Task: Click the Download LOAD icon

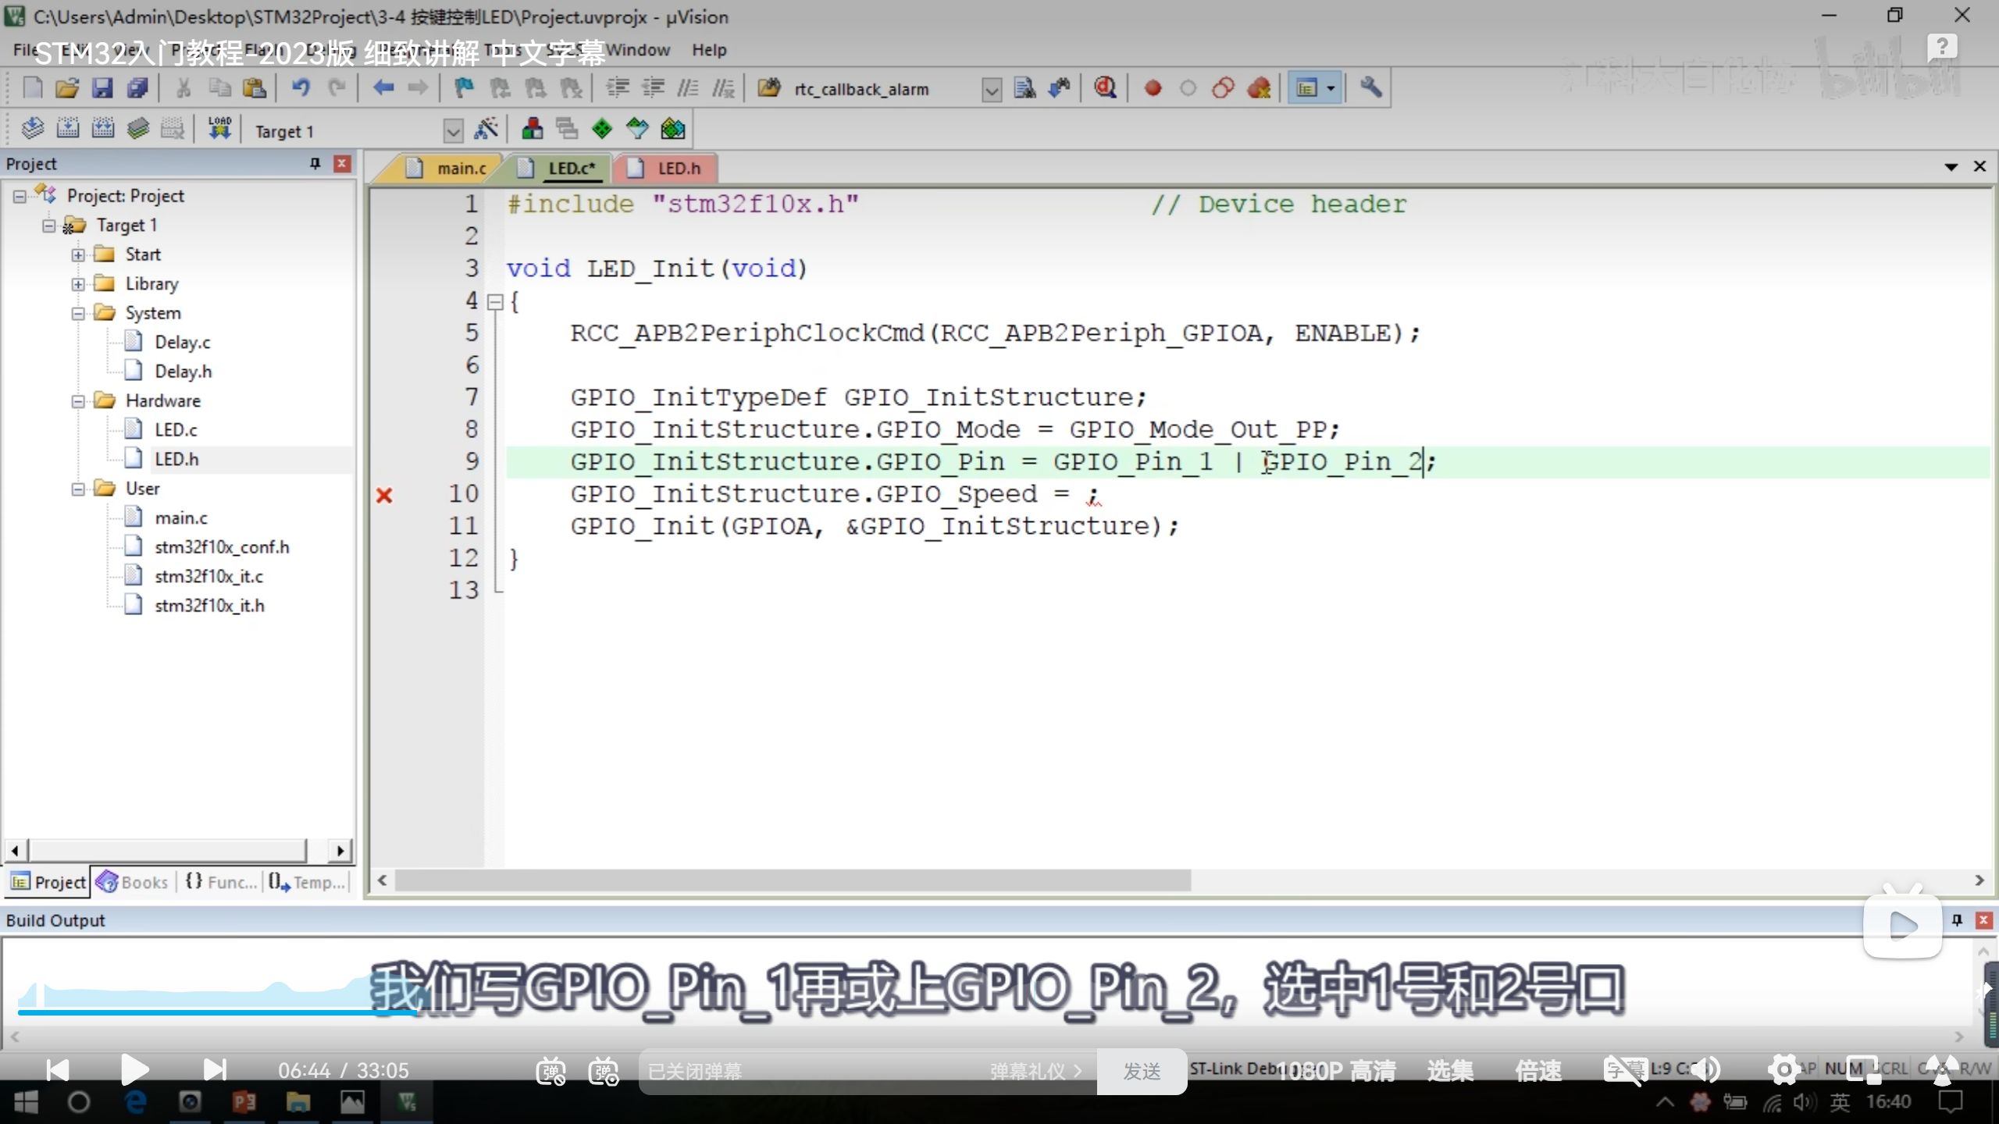Action: tap(219, 129)
